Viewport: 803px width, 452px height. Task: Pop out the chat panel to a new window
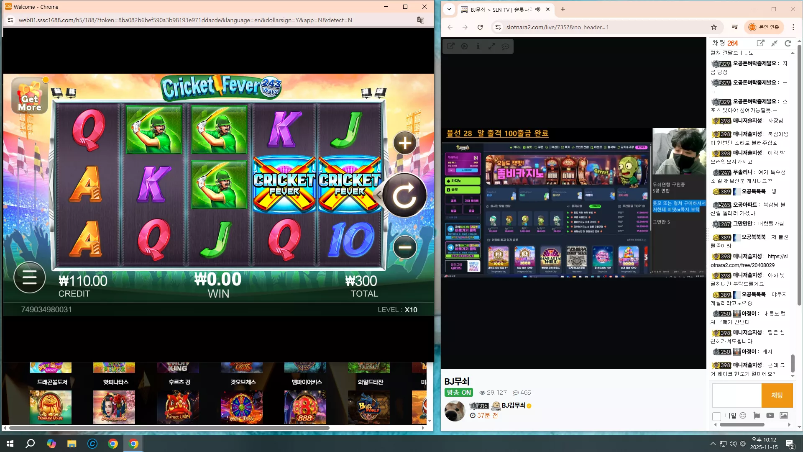tap(761, 43)
